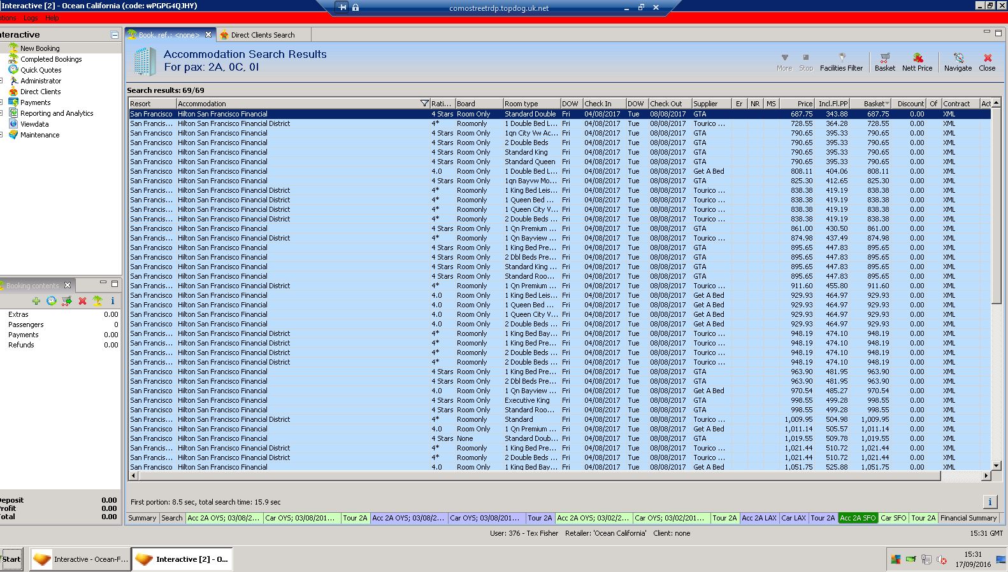Select the Summary bottom tab
The image size is (1008, 572).
[142, 518]
